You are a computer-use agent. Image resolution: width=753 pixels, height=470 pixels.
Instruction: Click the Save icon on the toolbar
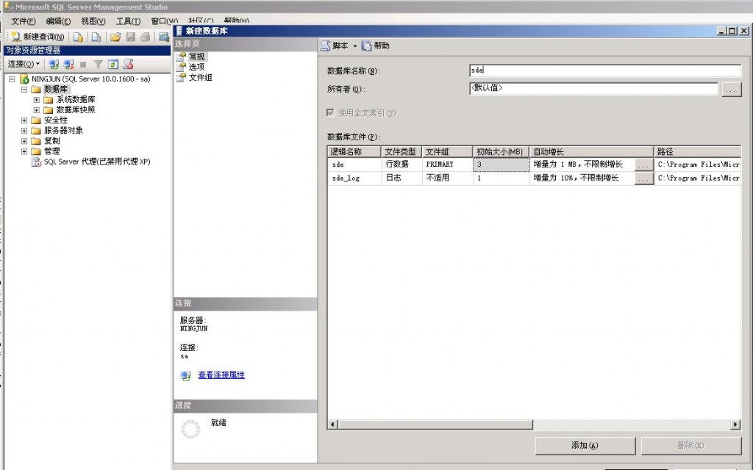pos(131,37)
